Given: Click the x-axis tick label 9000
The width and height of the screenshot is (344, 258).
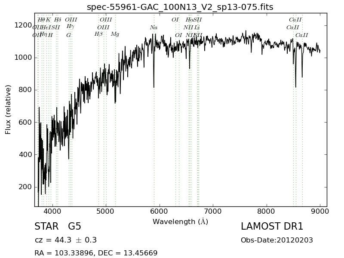Looking at the screenshot, I should click(320, 212).
